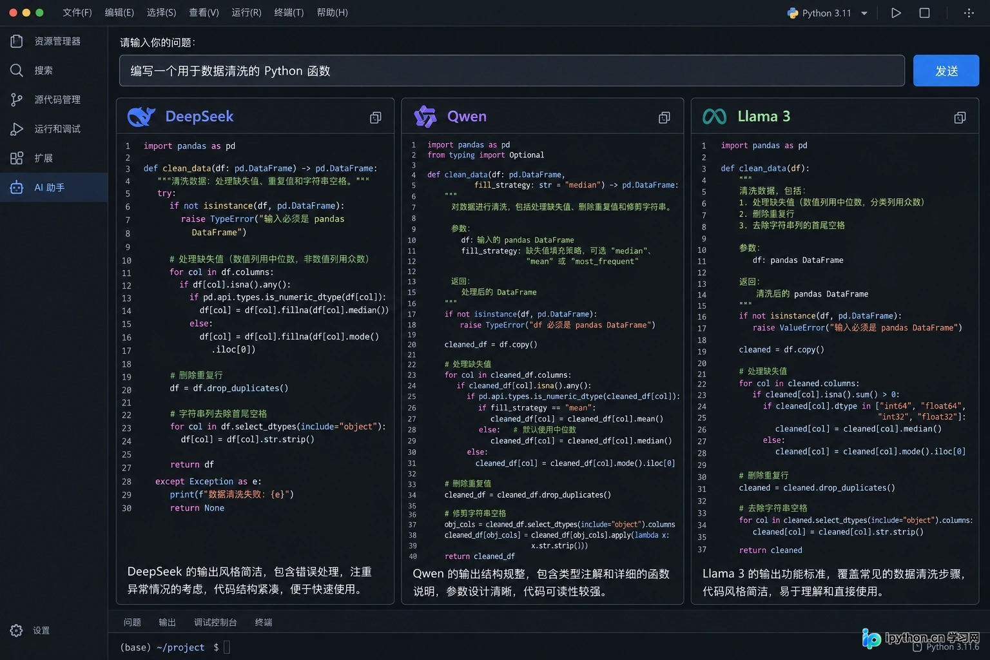The height and width of the screenshot is (660, 990).
Task: Click the DeepSeek whale logo
Action: (142, 117)
